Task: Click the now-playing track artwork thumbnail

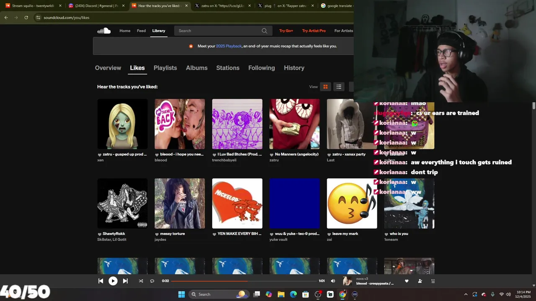Action: coord(347,281)
